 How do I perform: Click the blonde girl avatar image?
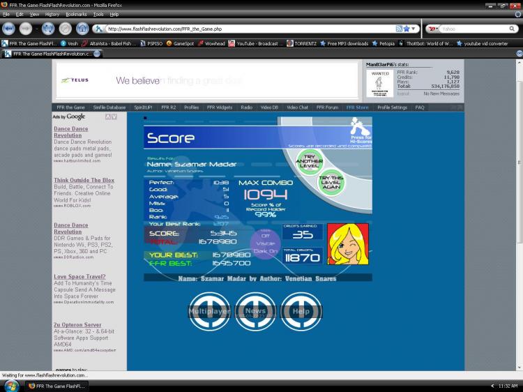pyautogui.click(x=348, y=244)
